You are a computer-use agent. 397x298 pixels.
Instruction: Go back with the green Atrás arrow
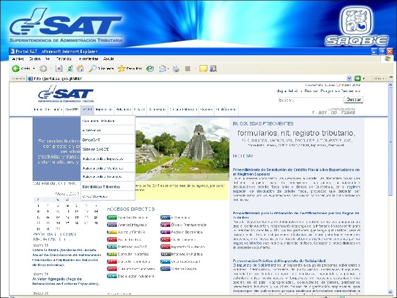(15, 68)
